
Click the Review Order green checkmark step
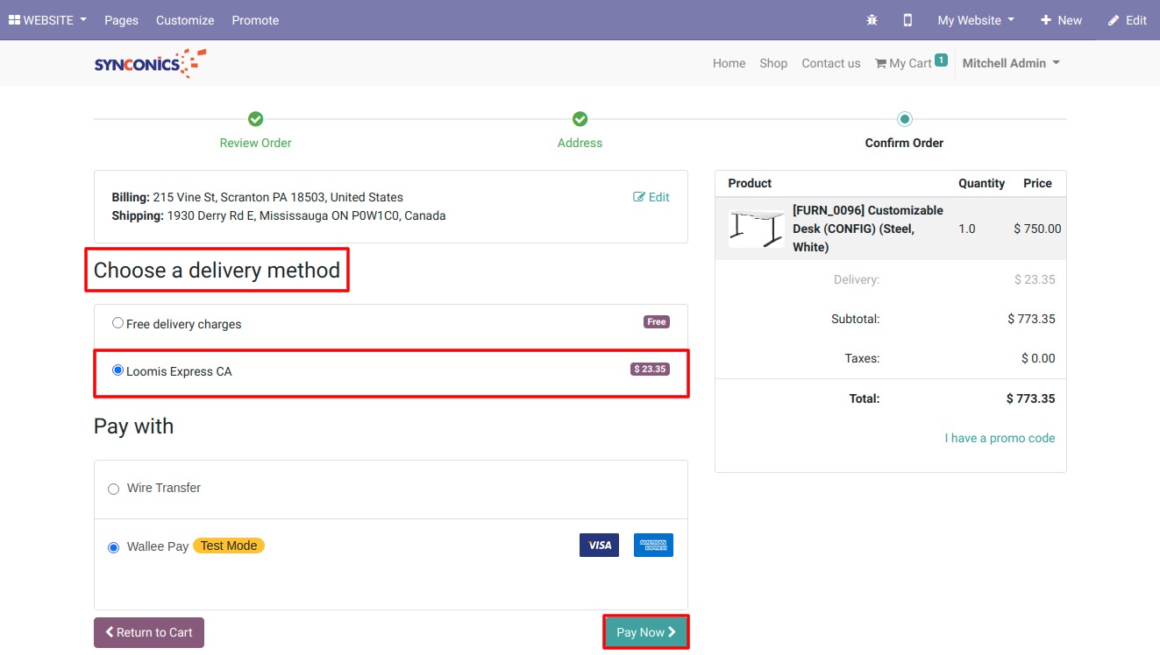tap(255, 119)
